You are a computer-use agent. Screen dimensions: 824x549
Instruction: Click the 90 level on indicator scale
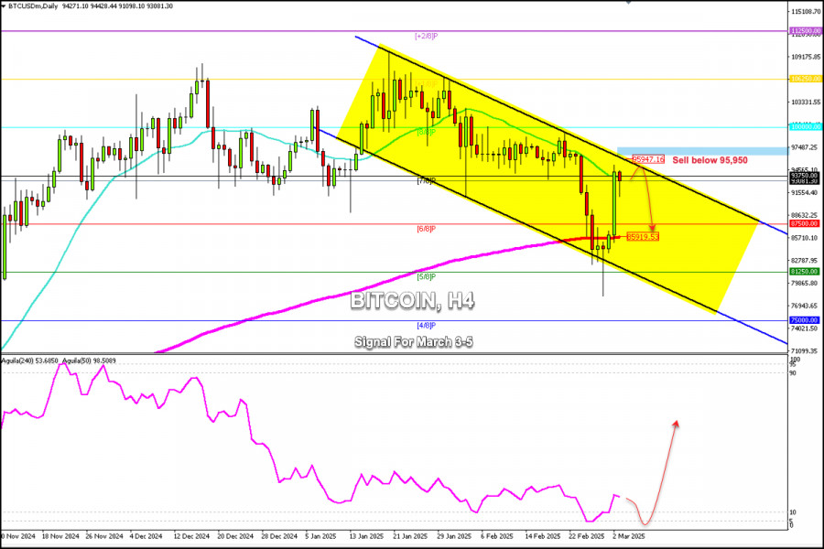793,373
